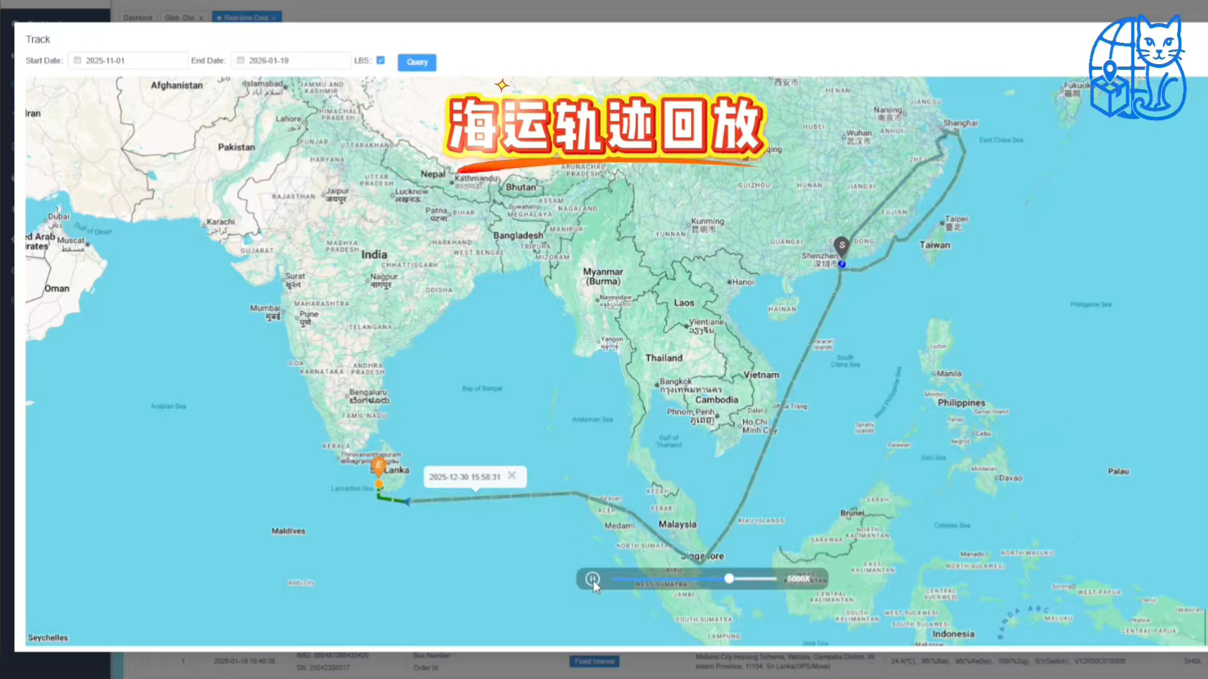The image size is (1208, 679).
Task: Click the Brunei label on the map
Action: tap(852, 513)
